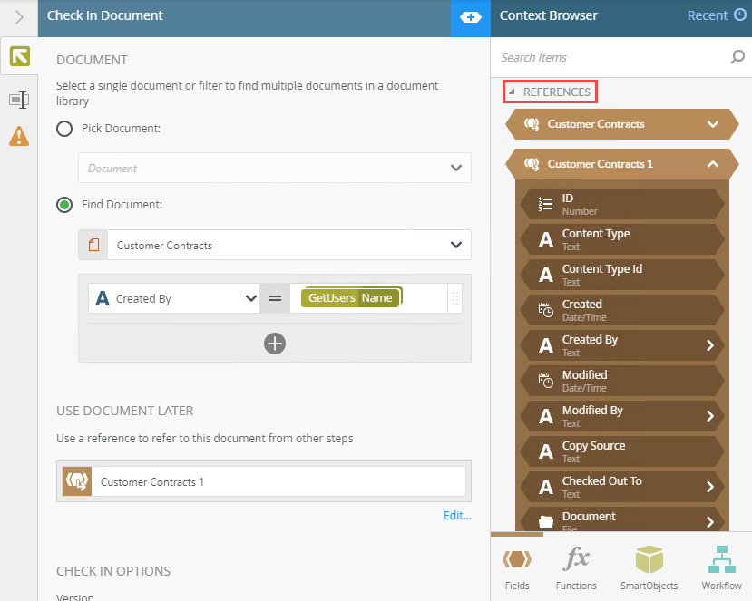752x601 pixels.
Task: Click the Check In Document title
Action: tap(105, 15)
